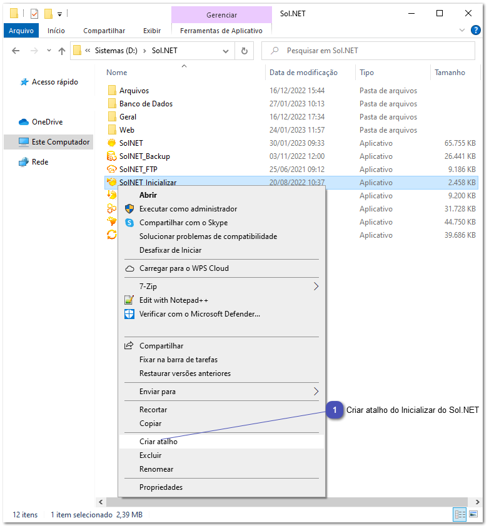Select the Ferramentas de Aplicativo tab

click(221, 31)
